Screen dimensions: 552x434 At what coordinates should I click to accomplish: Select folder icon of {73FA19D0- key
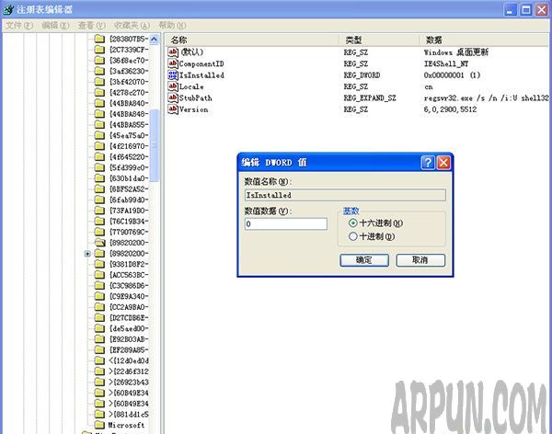click(100, 211)
